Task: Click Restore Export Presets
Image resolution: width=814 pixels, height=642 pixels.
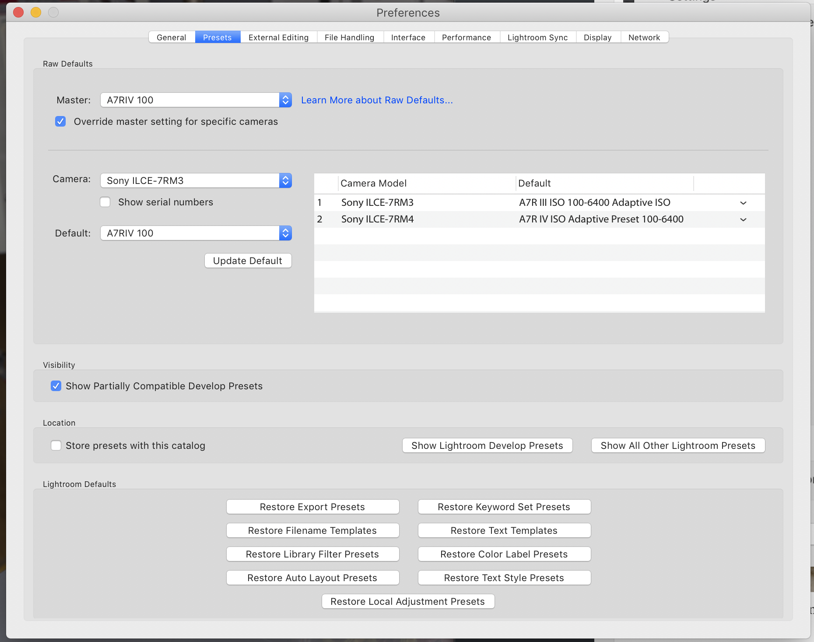Action: pyautogui.click(x=312, y=507)
